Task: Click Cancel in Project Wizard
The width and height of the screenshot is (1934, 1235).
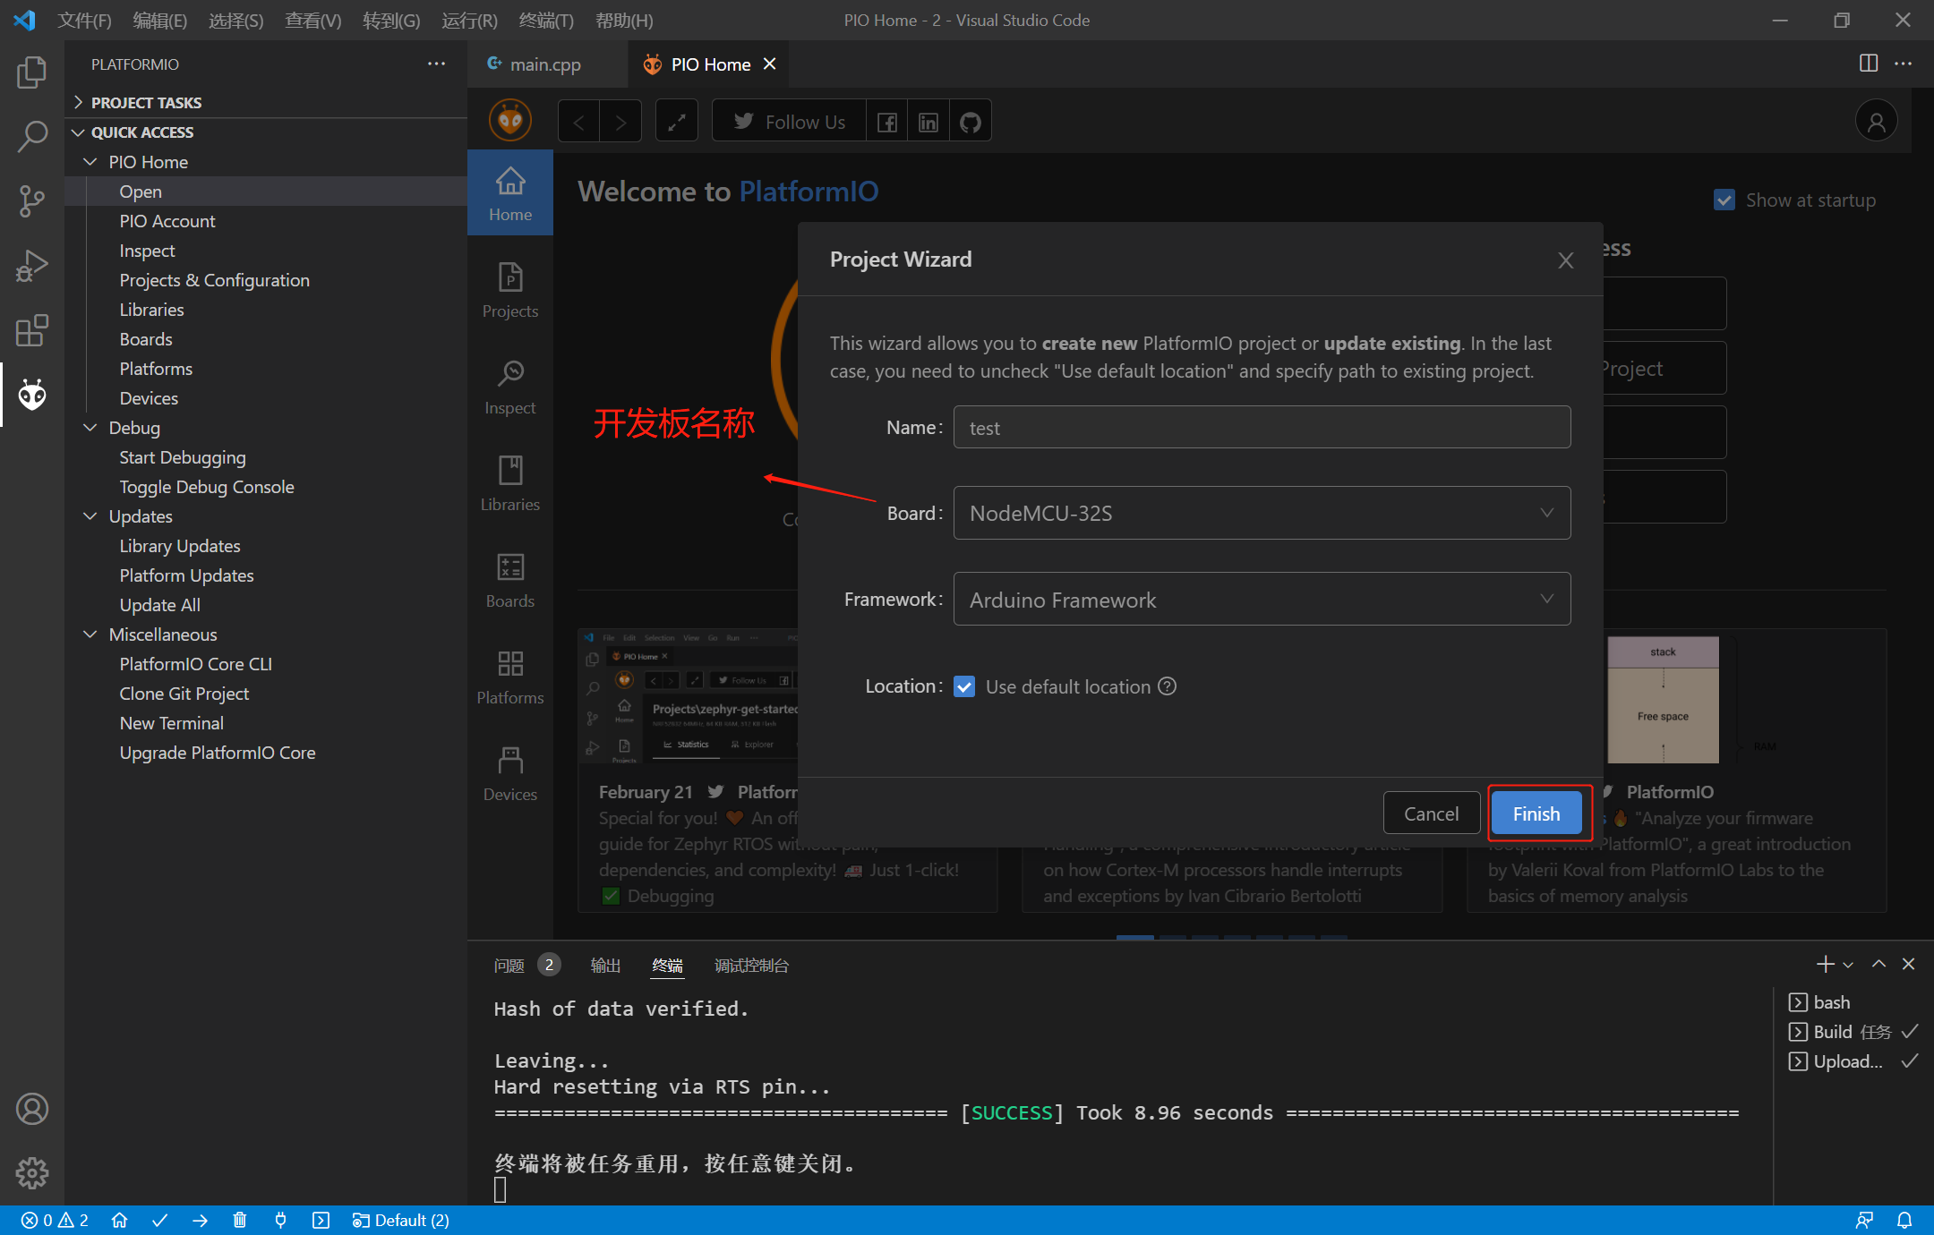Action: pos(1431,813)
